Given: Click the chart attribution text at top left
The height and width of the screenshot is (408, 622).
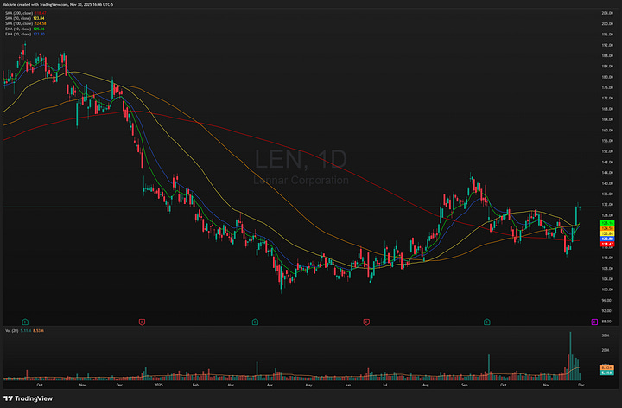Looking at the screenshot, I should click(58, 5).
